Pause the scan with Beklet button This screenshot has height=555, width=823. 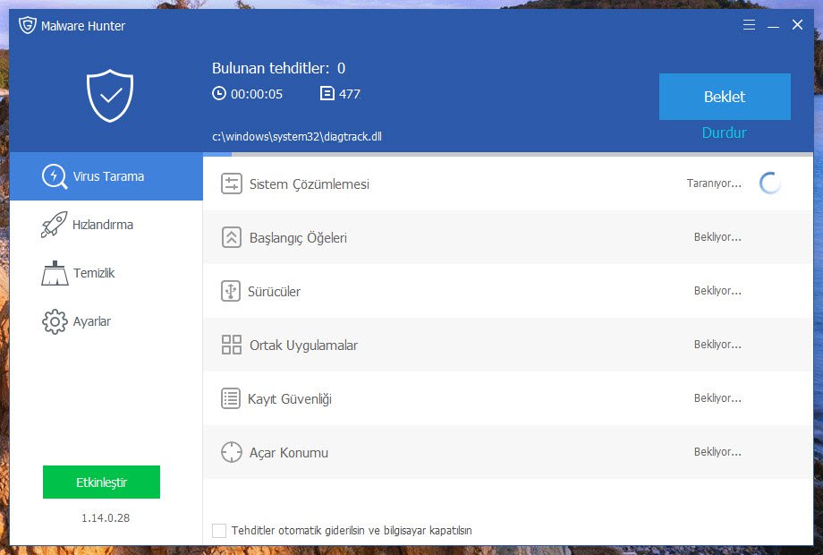725,97
